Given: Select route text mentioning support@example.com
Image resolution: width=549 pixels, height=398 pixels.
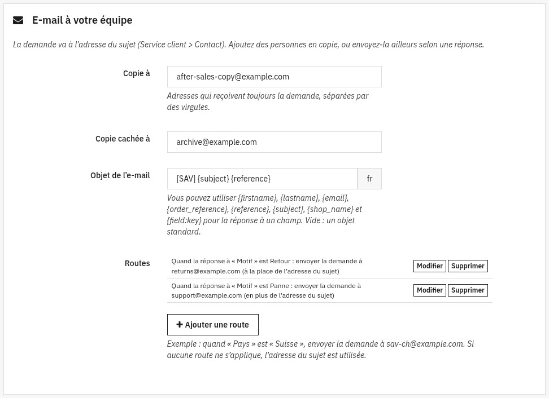Looking at the screenshot, I should 266,290.
